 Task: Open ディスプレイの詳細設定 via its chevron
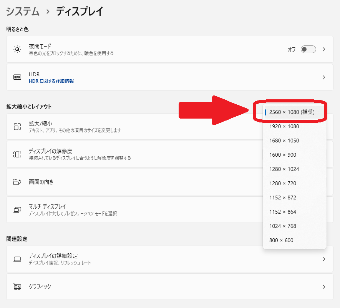tap(324, 259)
